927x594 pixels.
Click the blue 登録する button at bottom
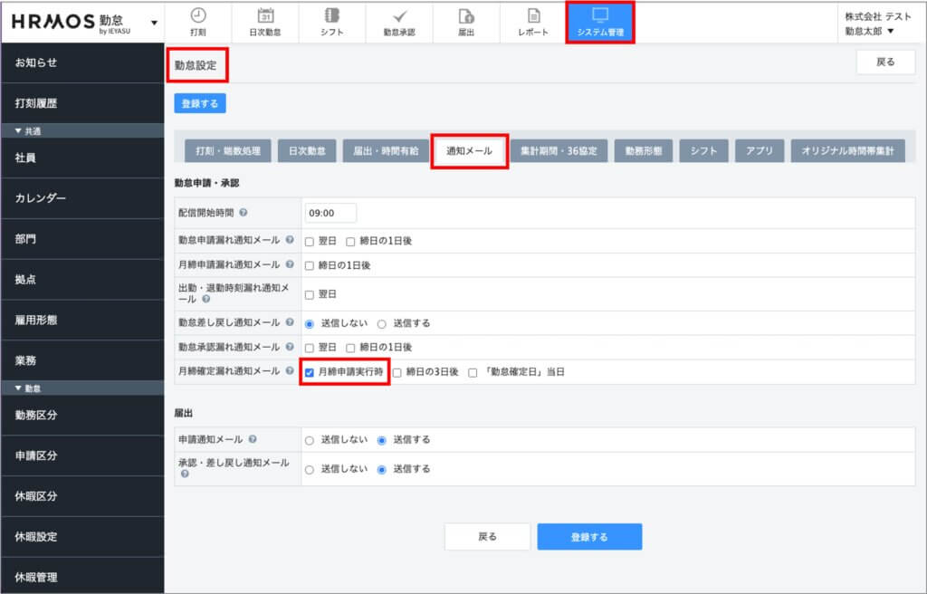589,536
